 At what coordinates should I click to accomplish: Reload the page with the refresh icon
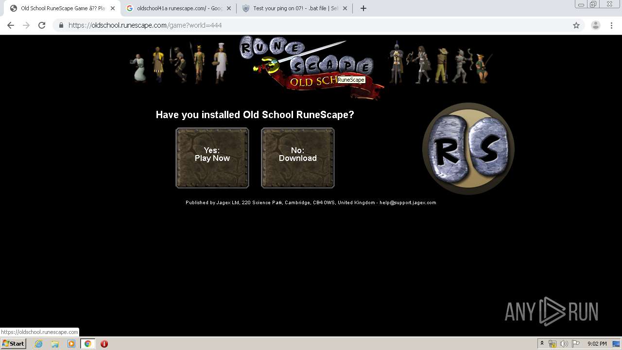point(42,25)
